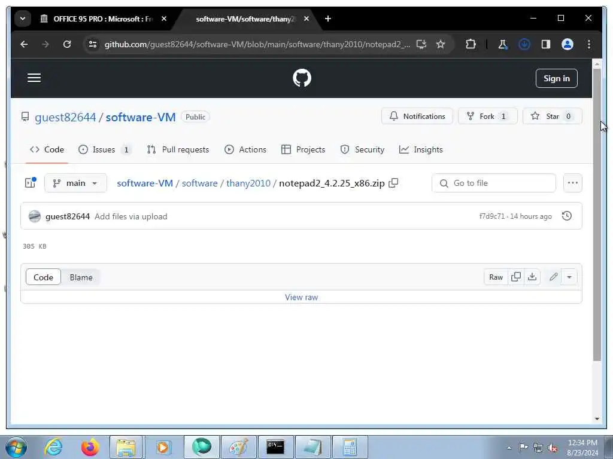
Task: Click the page vertical scrollbar
Action: (597, 215)
